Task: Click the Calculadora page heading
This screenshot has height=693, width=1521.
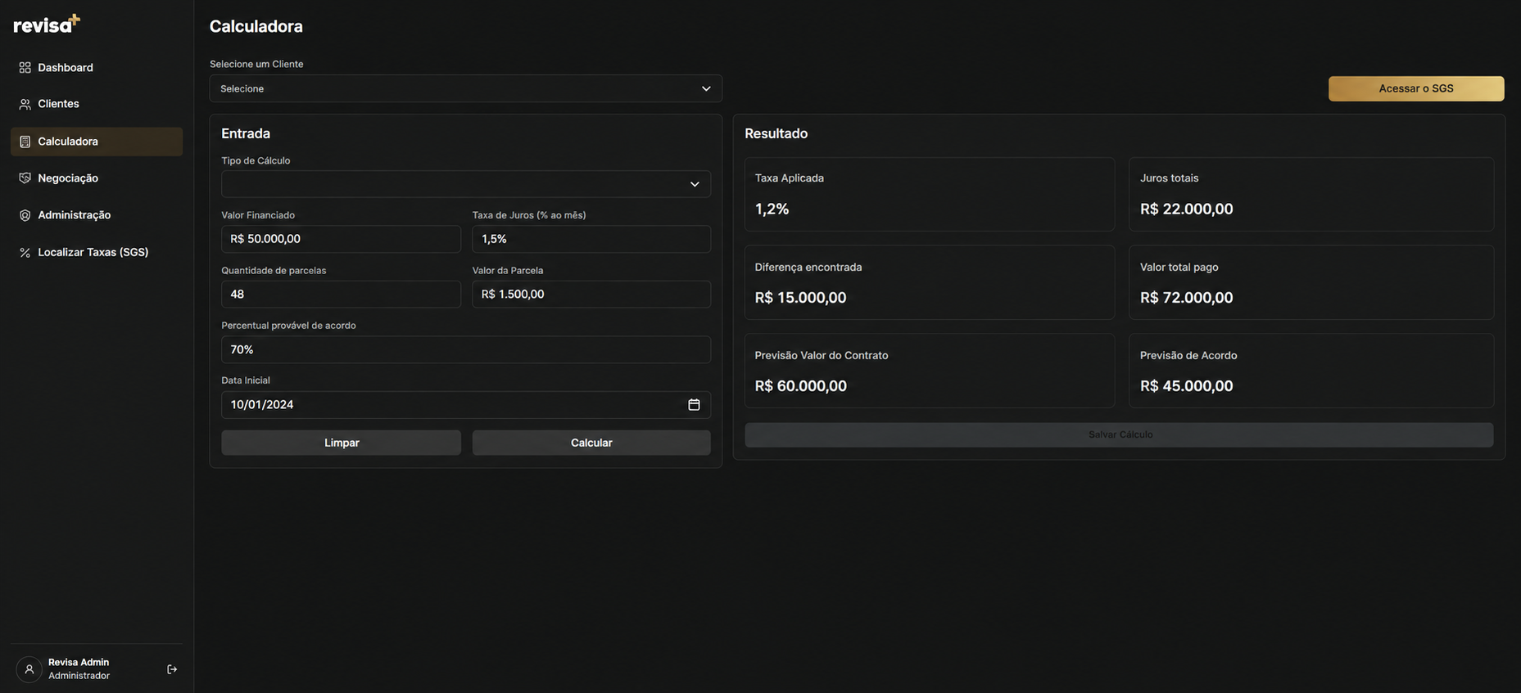Action: point(256,26)
